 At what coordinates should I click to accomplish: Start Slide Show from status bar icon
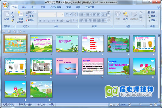(x=118, y=104)
